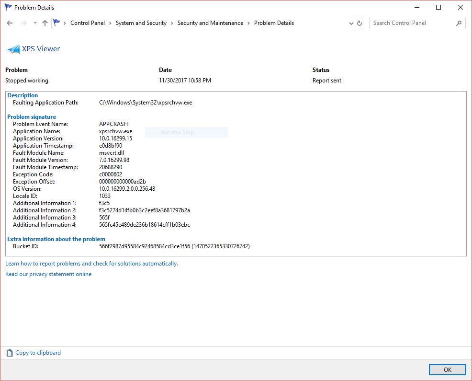
Task: Click the Report sent status text
Action: [x=327, y=81]
